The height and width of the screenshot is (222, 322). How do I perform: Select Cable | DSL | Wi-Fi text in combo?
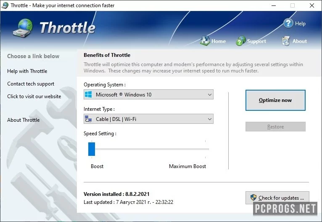point(116,119)
